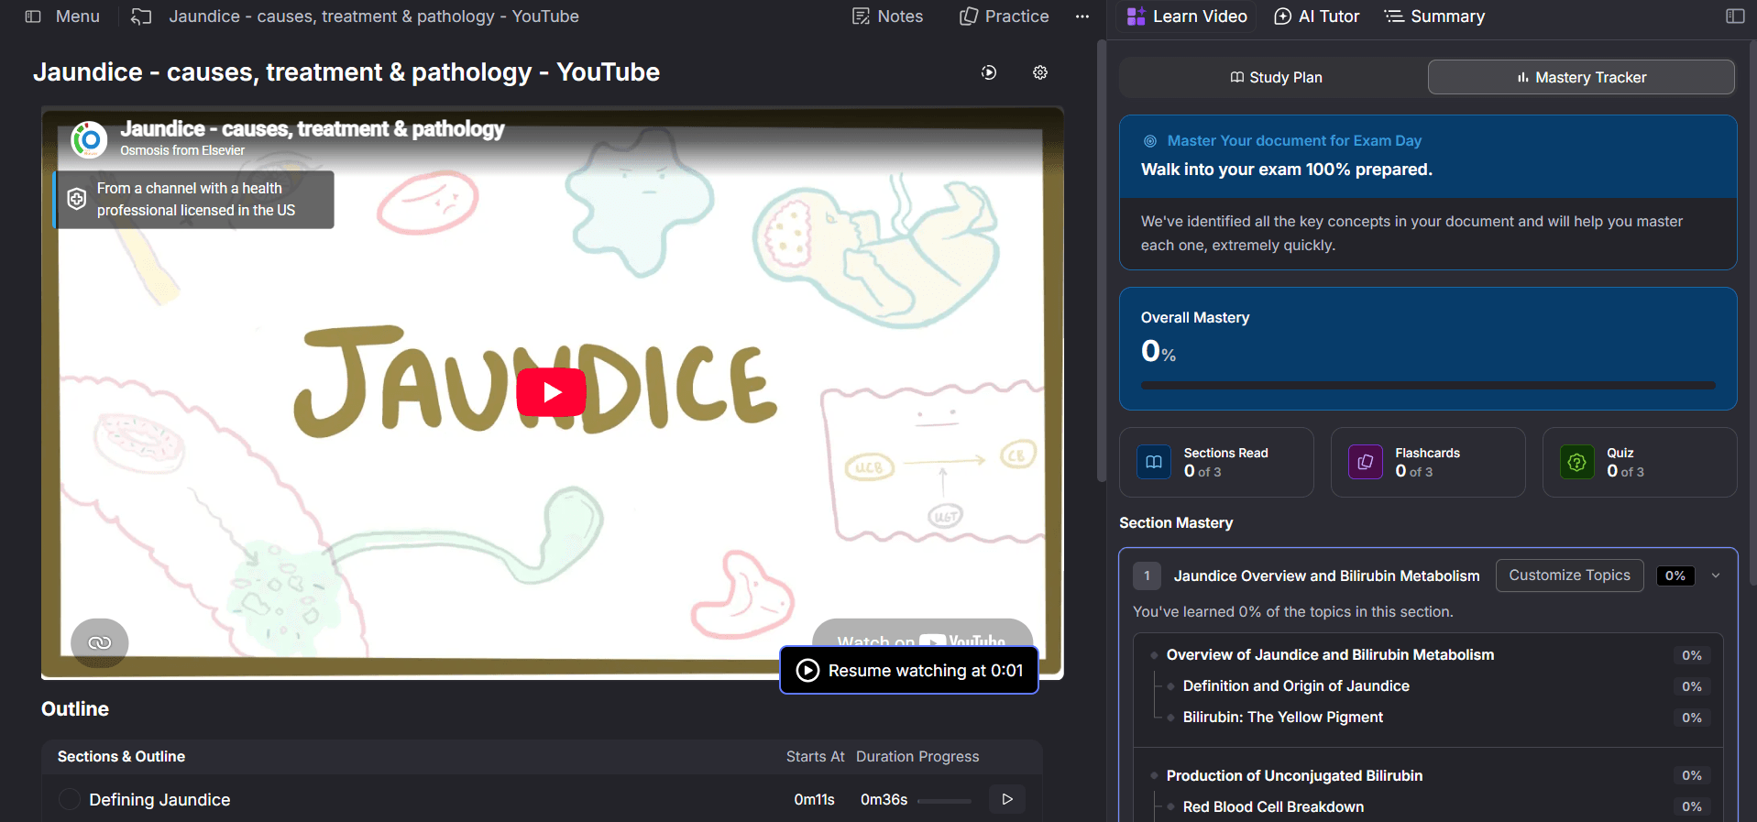The image size is (1757, 822).
Task: Select Overview of Jaundice and Bilirubin Metabolism topic
Action: [x=1330, y=655]
